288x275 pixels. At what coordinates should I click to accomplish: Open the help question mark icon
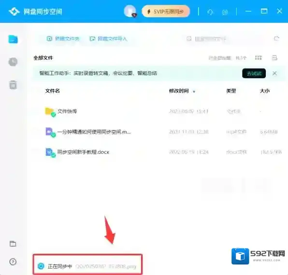tap(13, 261)
